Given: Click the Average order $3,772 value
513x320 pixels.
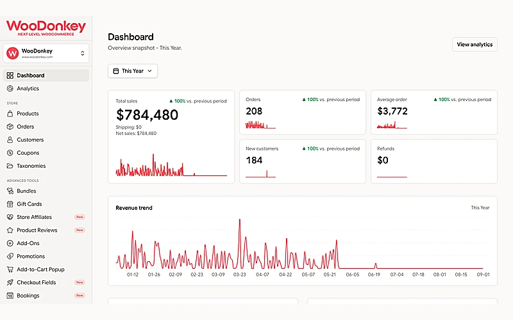Looking at the screenshot, I should pos(392,111).
